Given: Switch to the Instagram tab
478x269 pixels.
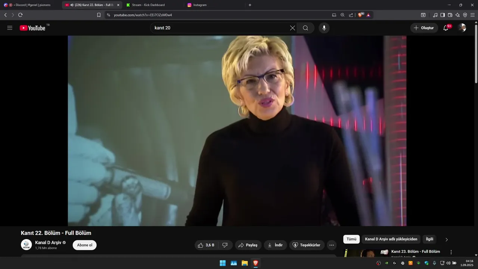Looking at the screenshot, I should click(x=214, y=5).
